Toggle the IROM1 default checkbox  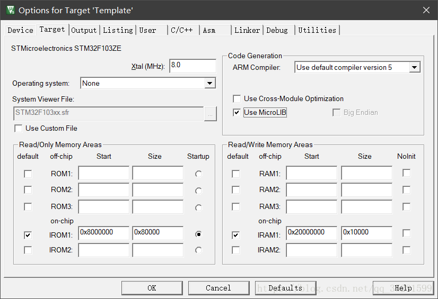28,235
